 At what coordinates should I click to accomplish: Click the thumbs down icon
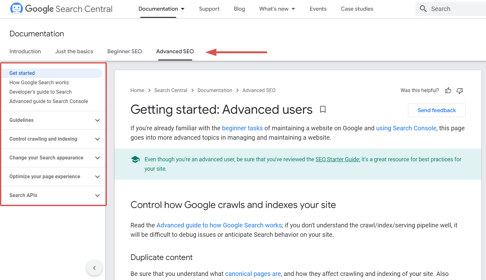coord(460,91)
